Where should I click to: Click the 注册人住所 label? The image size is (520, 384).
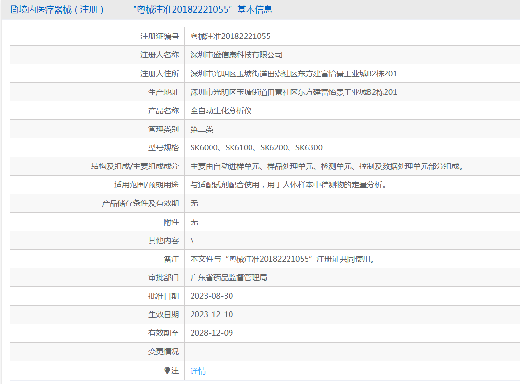point(159,73)
